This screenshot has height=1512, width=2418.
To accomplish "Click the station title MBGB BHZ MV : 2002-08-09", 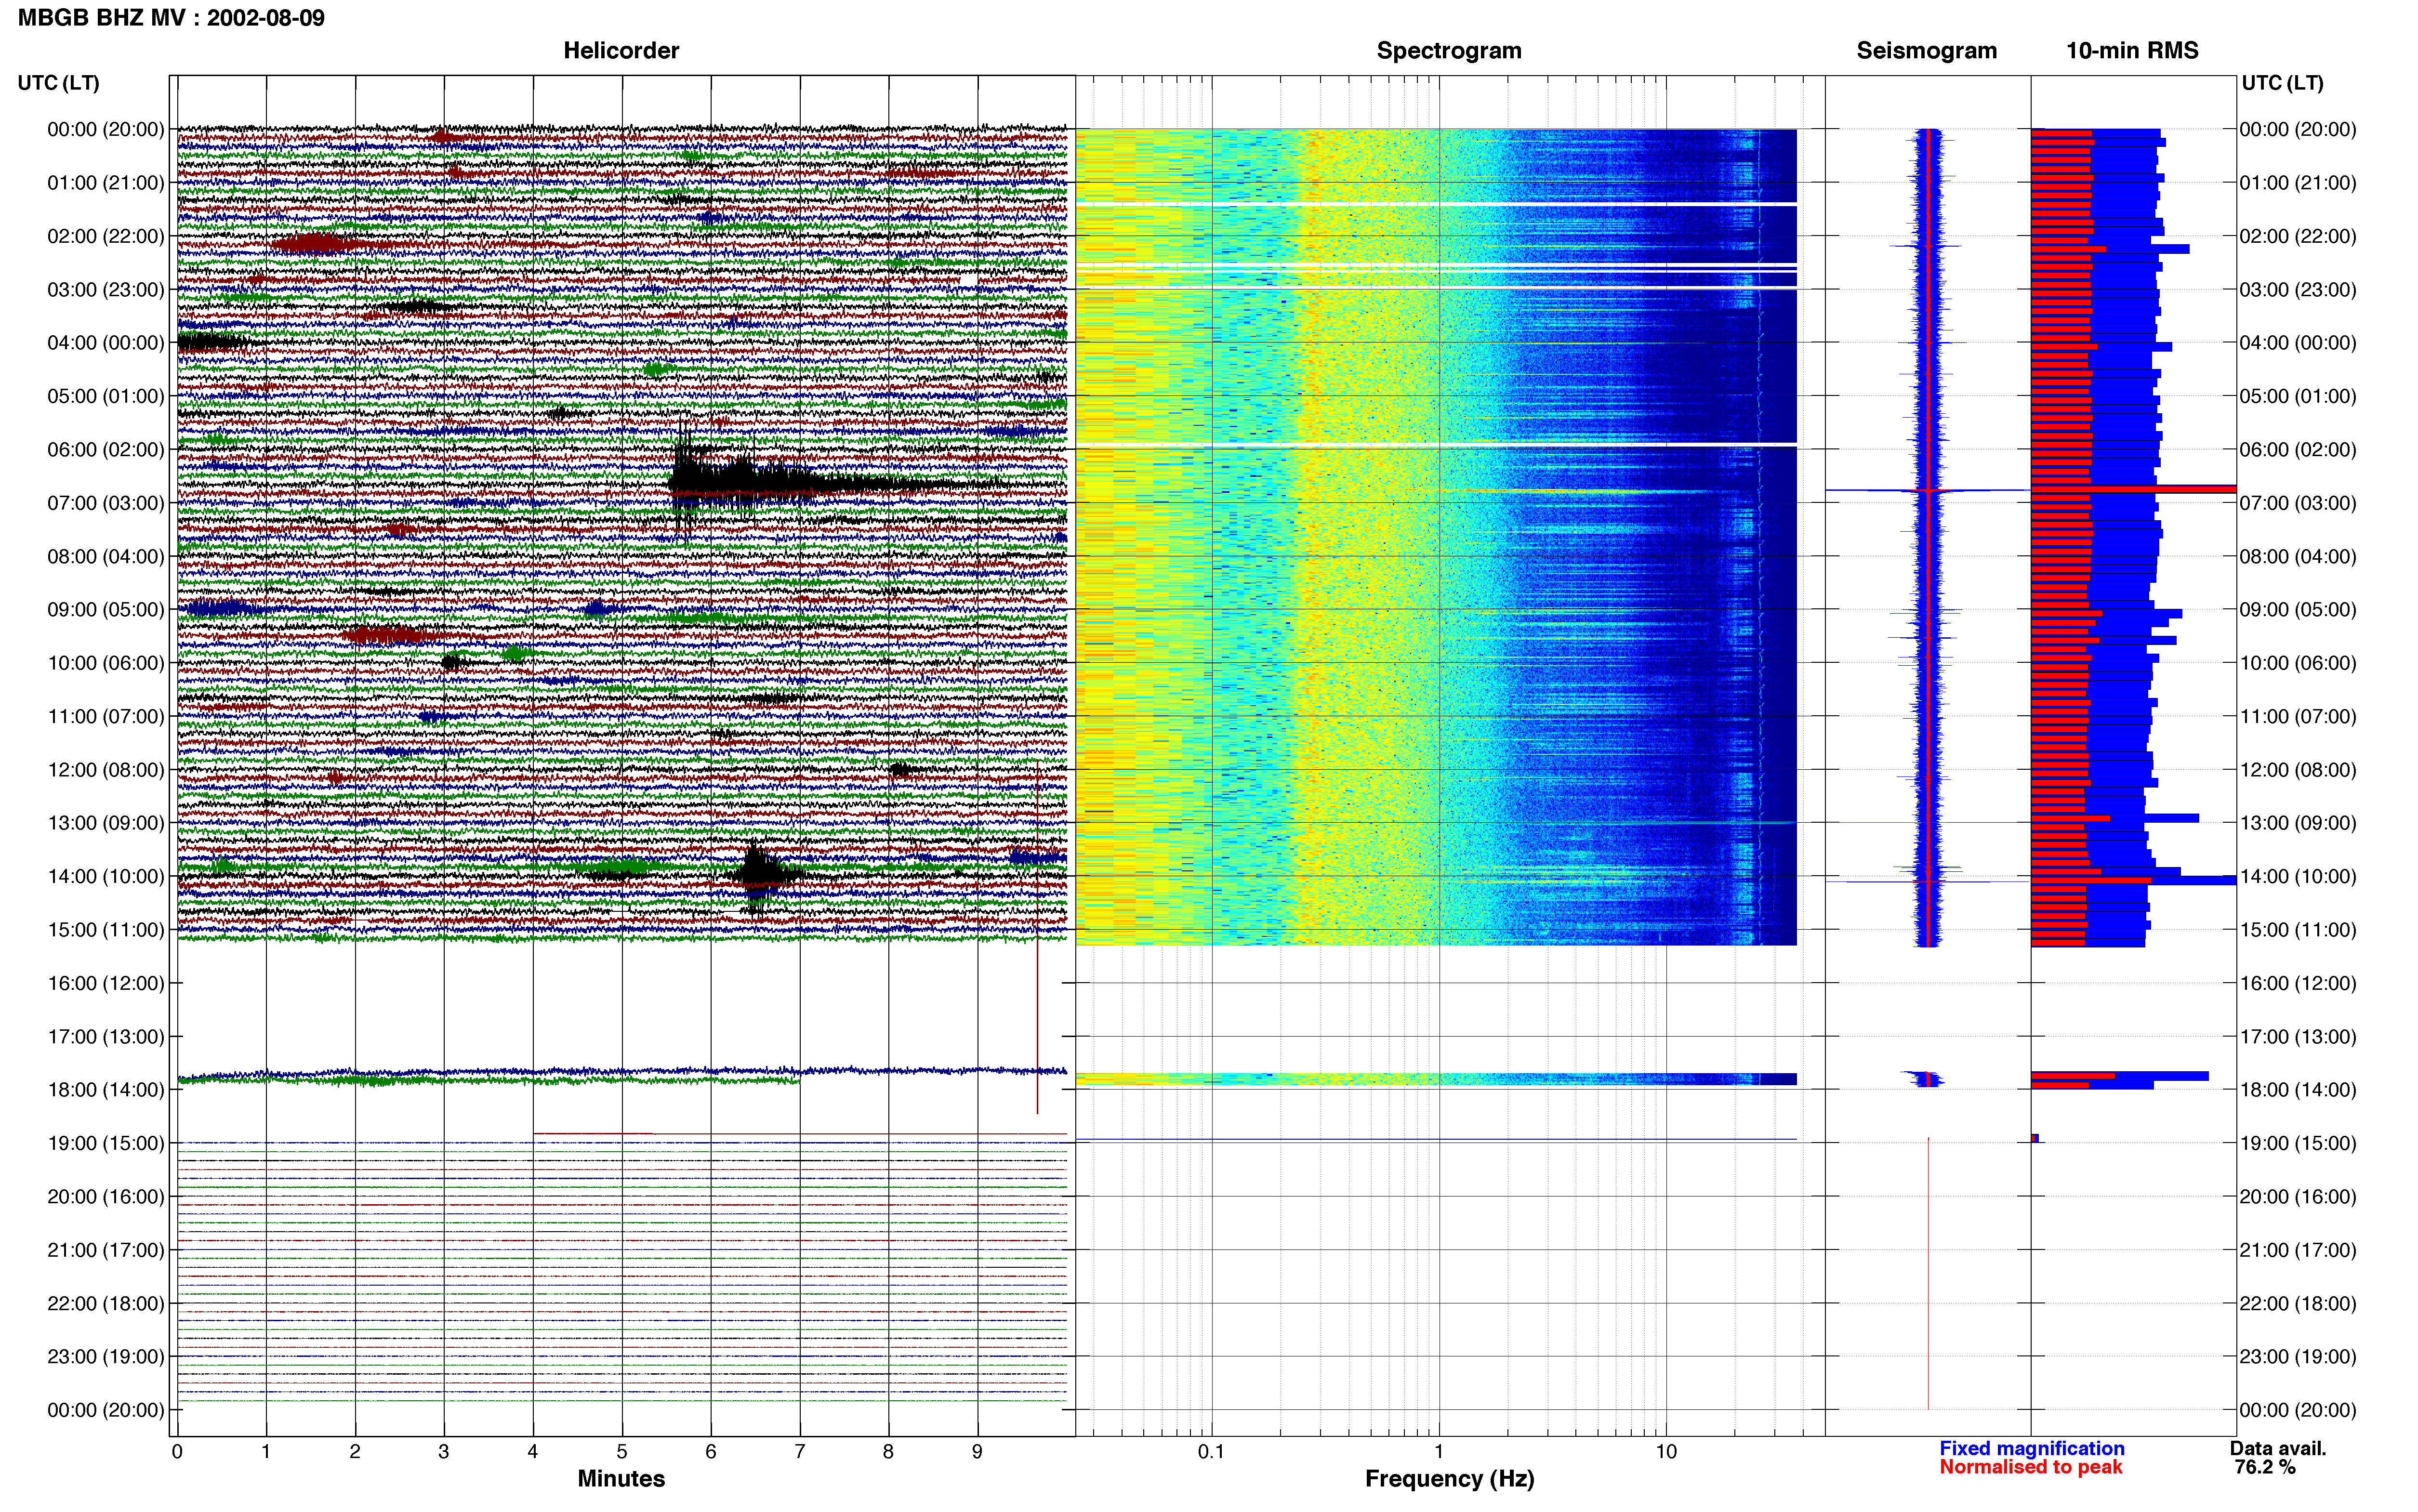I will point(171,17).
